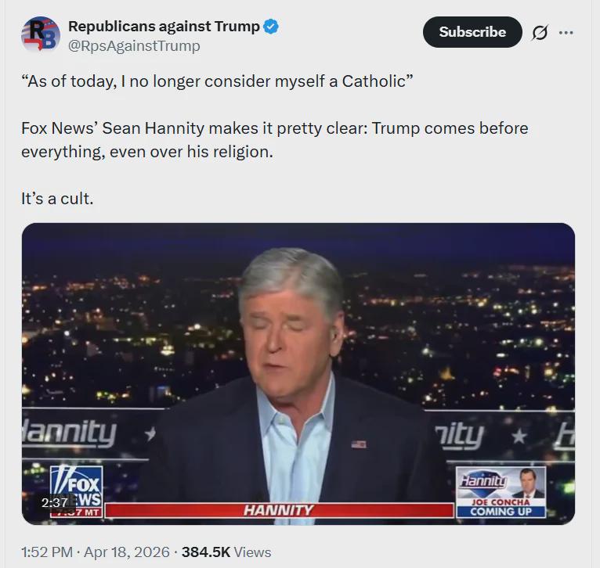Click the red HANNITY lower-third banner

pyautogui.click(x=279, y=510)
